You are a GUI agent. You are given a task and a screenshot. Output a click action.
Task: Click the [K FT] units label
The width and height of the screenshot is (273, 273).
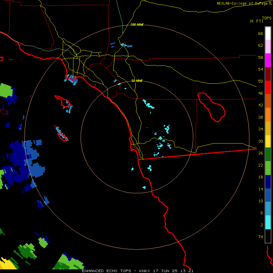click(x=256, y=21)
